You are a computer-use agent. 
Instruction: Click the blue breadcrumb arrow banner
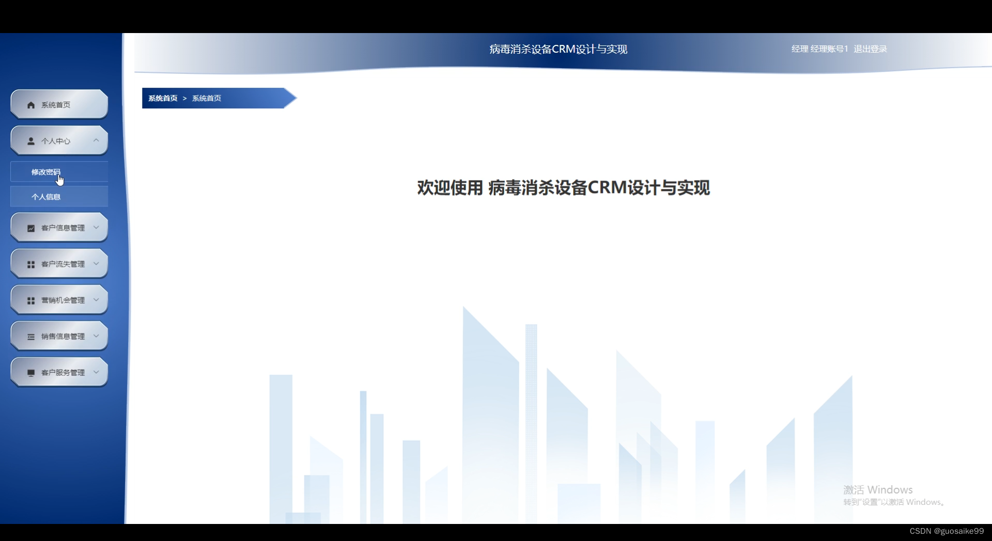click(217, 98)
